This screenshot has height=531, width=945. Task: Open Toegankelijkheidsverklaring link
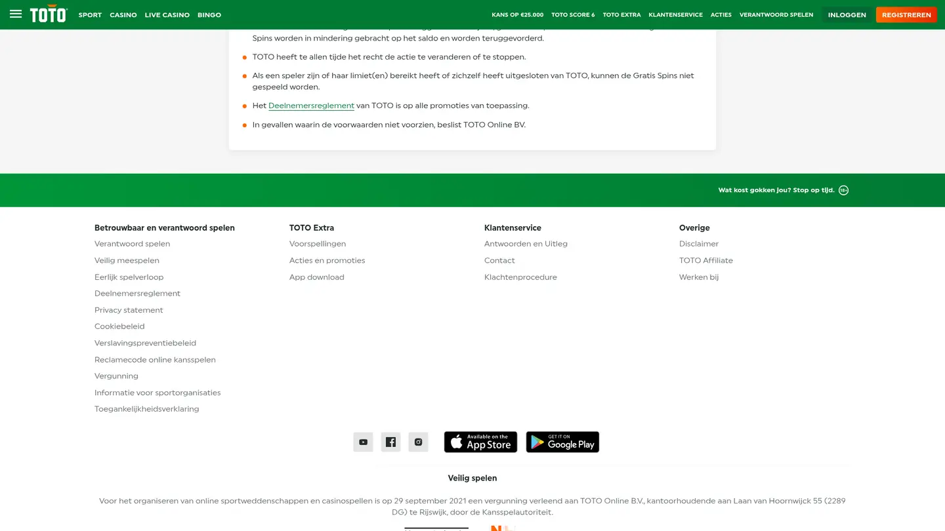pyautogui.click(x=146, y=409)
